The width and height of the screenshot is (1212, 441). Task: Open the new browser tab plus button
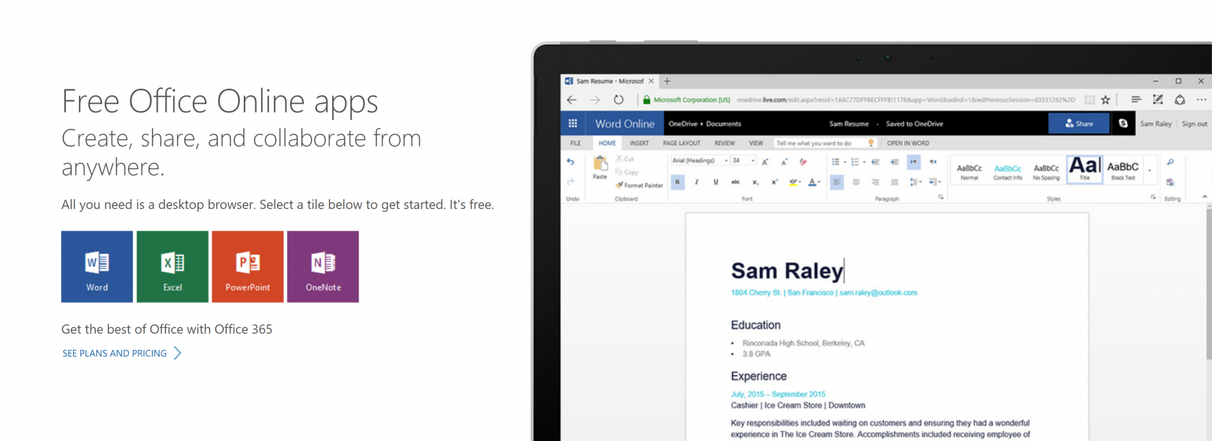click(x=667, y=81)
